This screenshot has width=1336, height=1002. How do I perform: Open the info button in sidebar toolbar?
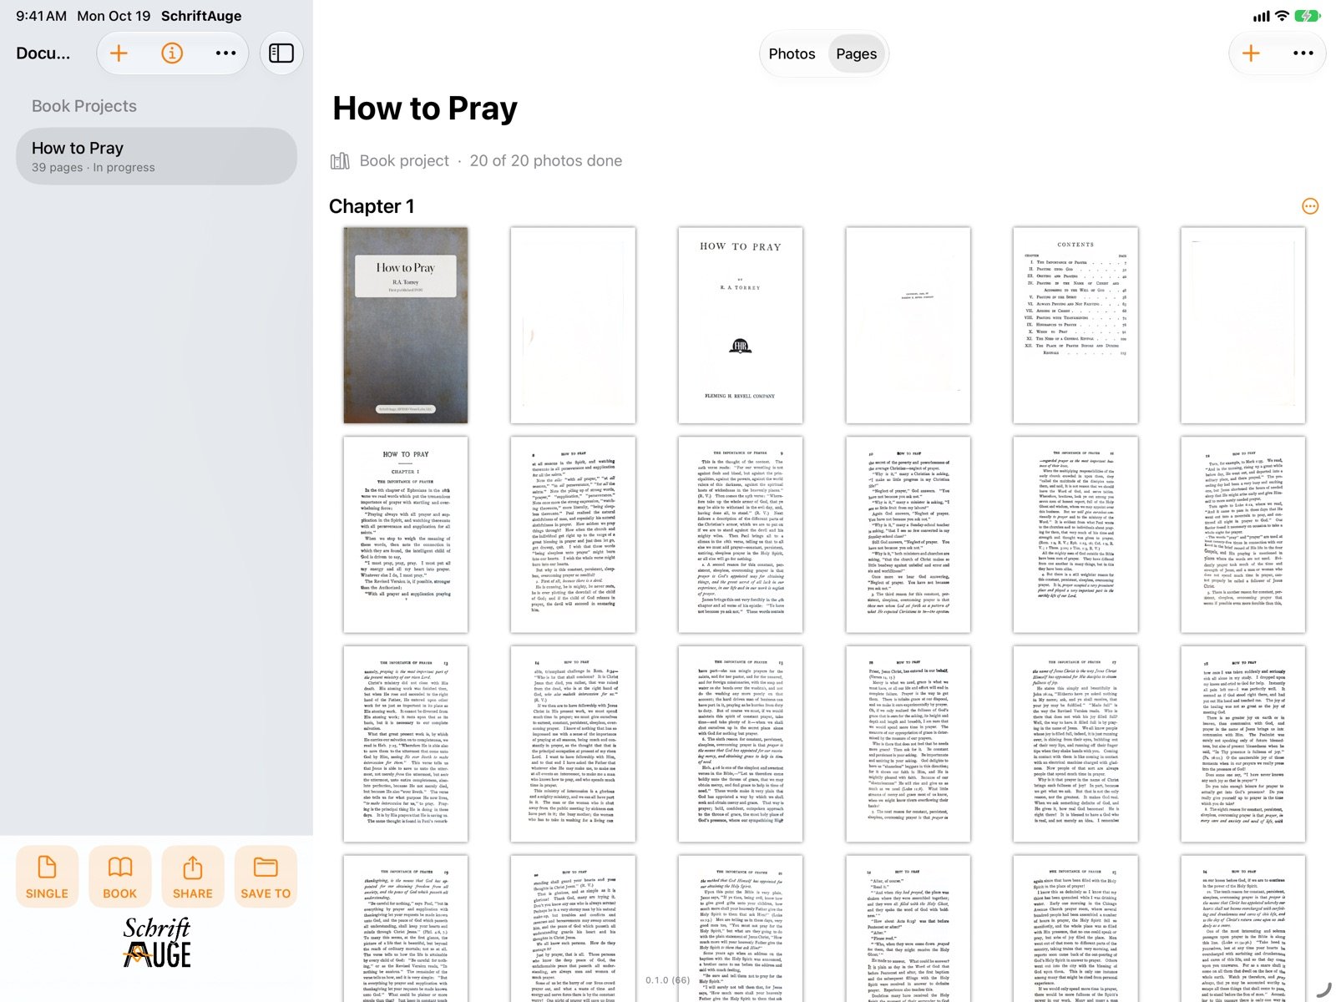[x=172, y=53]
